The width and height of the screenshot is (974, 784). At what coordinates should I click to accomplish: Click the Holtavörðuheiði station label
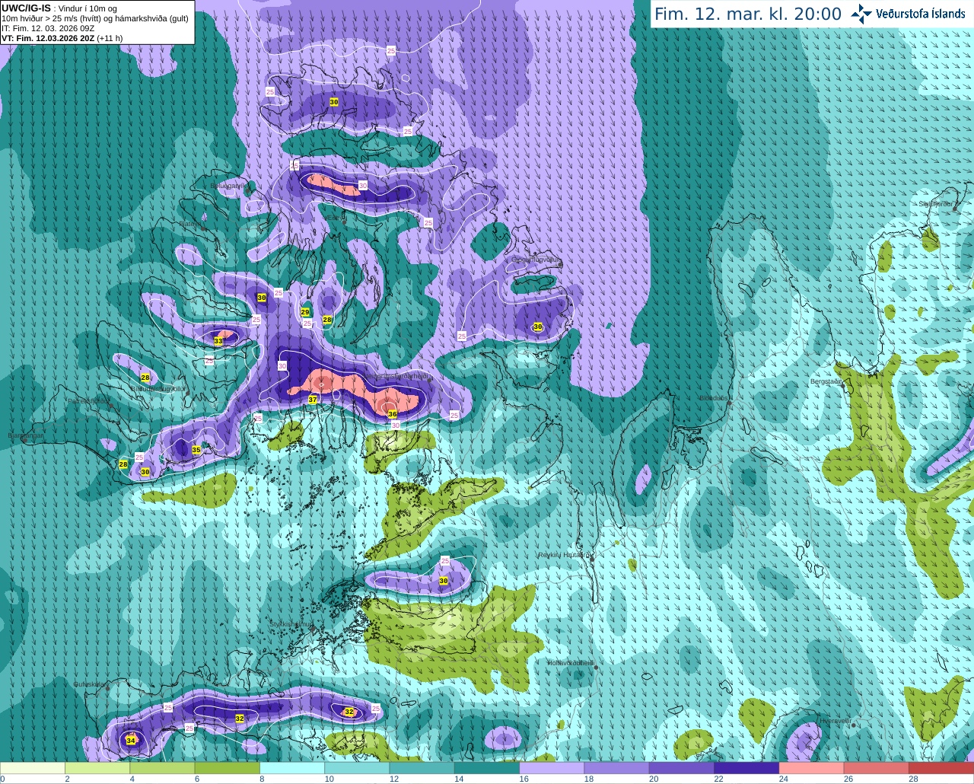coord(571,663)
